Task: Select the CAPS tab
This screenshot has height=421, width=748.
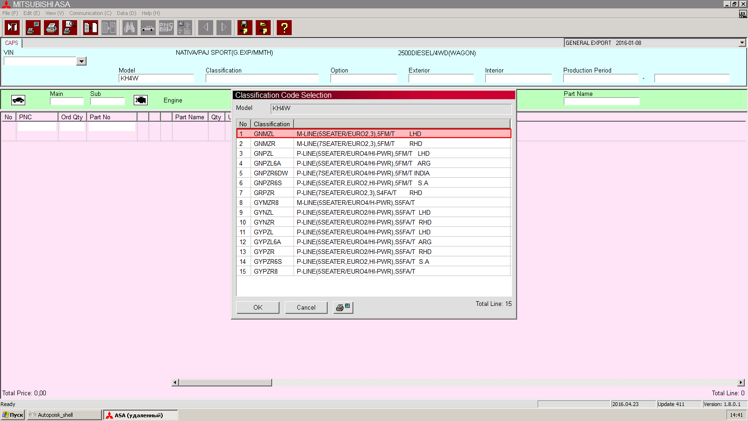Action: pos(12,43)
